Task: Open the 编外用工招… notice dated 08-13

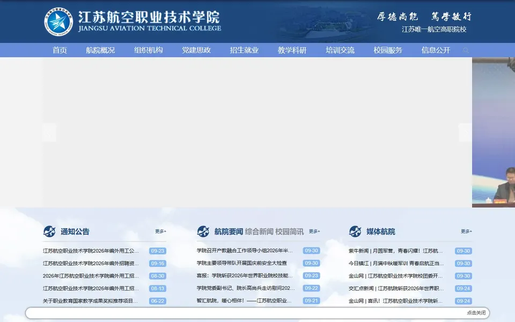Action: click(x=91, y=288)
